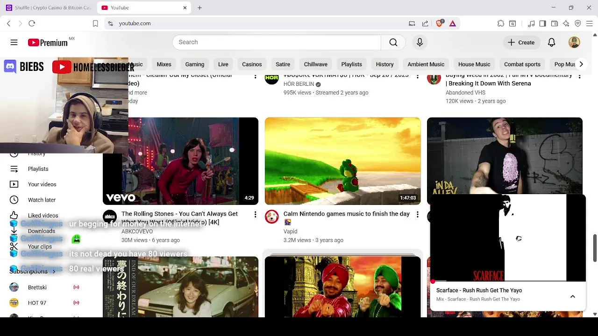Open Abandoned VHS channel avatar
This screenshot has width=598, height=336.
pyautogui.click(x=434, y=79)
